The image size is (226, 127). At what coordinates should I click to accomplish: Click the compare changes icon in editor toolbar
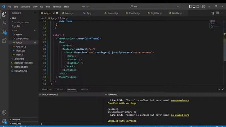tap(213, 13)
